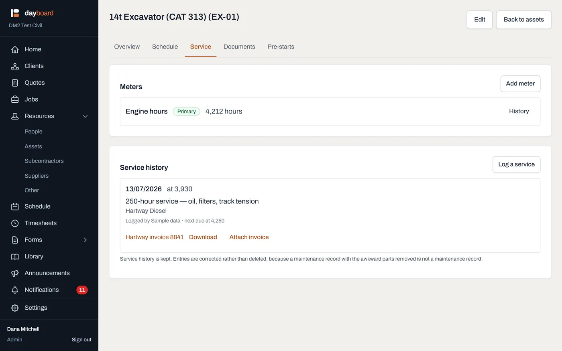Click the 14t Excavator page title
The image size is (562, 351).
point(174,17)
